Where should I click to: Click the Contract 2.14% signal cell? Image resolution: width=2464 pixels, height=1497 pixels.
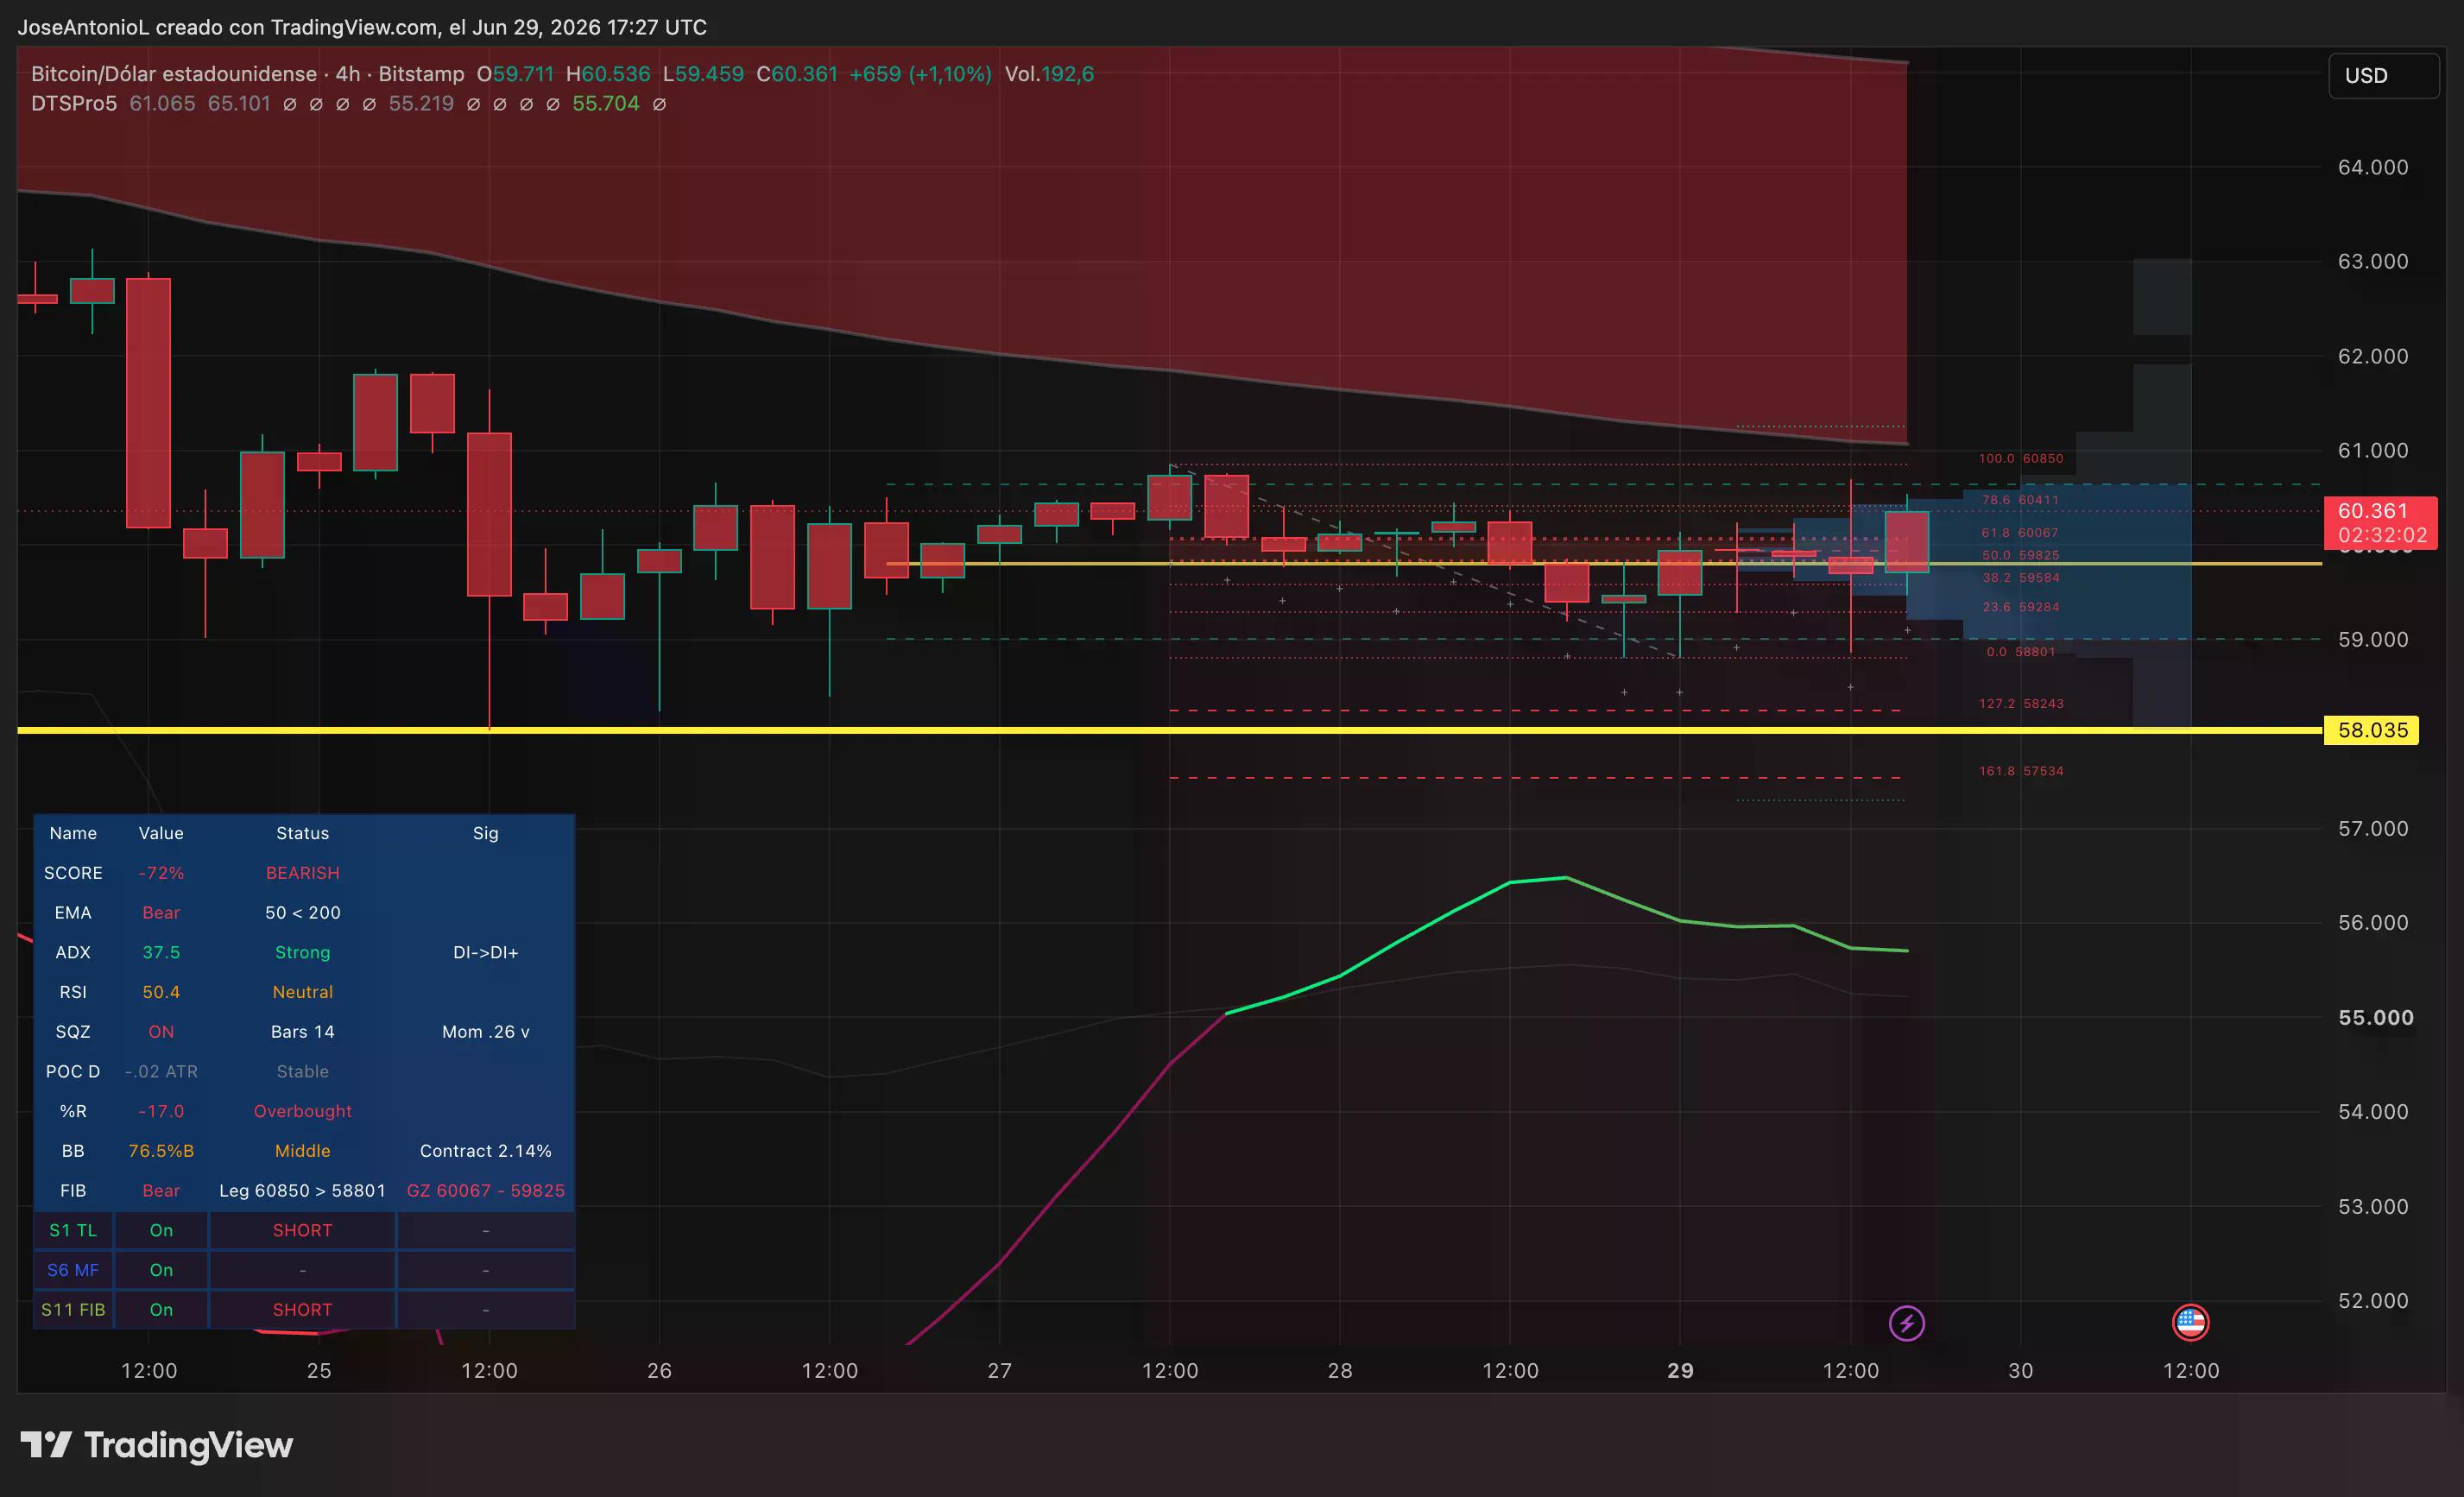click(x=486, y=1151)
